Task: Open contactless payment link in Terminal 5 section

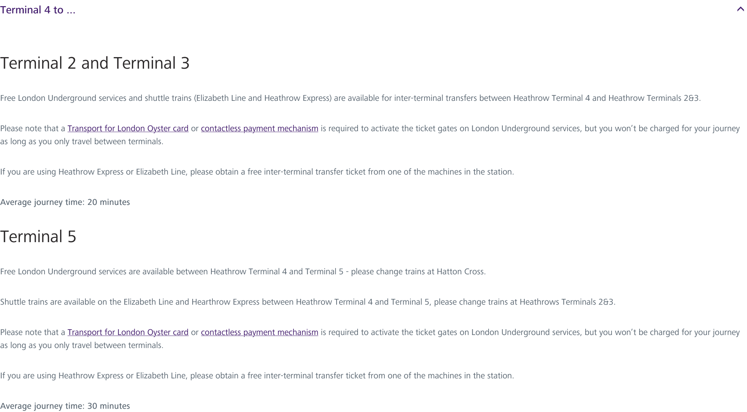Action: point(259,332)
